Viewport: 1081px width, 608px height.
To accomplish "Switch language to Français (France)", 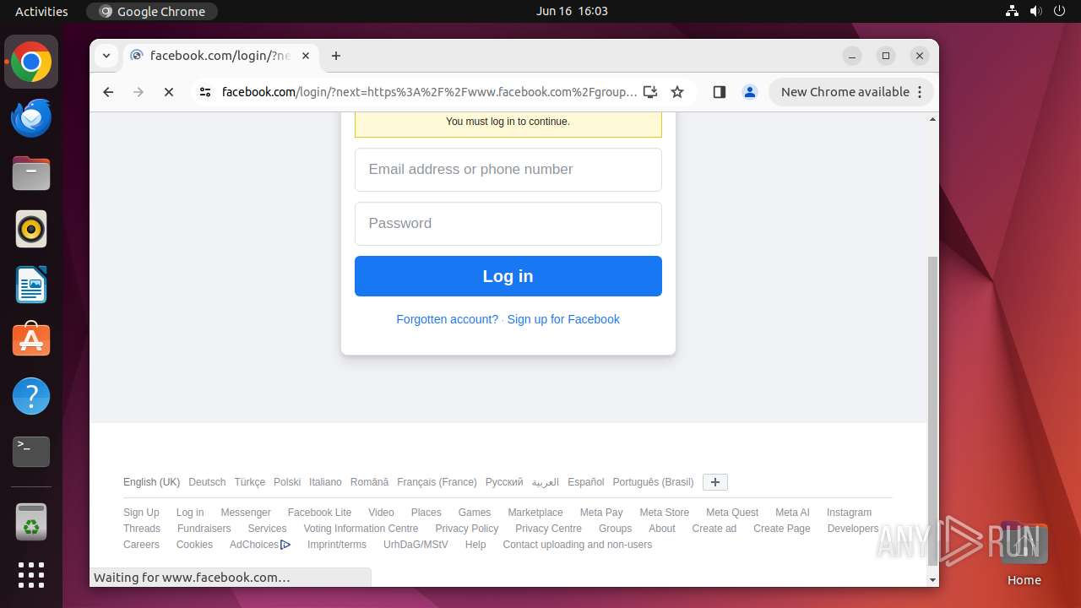I will [x=437, y=482].
